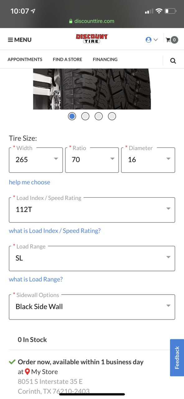Select the second image carousel dot
The height and width of the screenshot is (399, 184).
coord(85,116)
